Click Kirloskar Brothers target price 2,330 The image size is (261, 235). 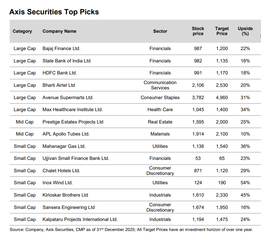[222, 195]
